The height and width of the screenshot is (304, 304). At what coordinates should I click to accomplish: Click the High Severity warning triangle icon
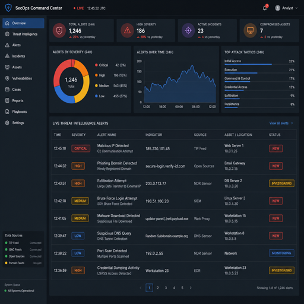tap(127, 30)
